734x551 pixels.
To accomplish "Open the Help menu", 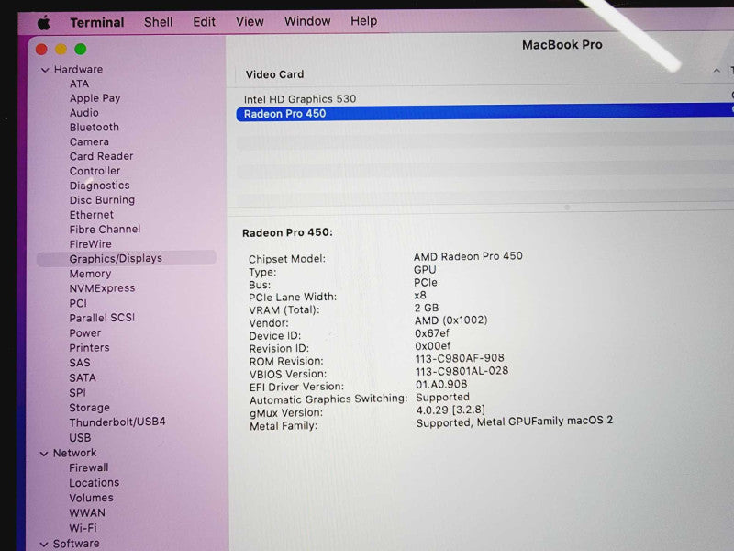I will coord(363,20).
